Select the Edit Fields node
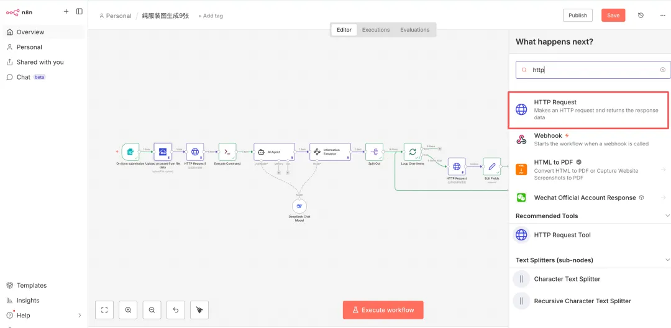 [491, 166]
